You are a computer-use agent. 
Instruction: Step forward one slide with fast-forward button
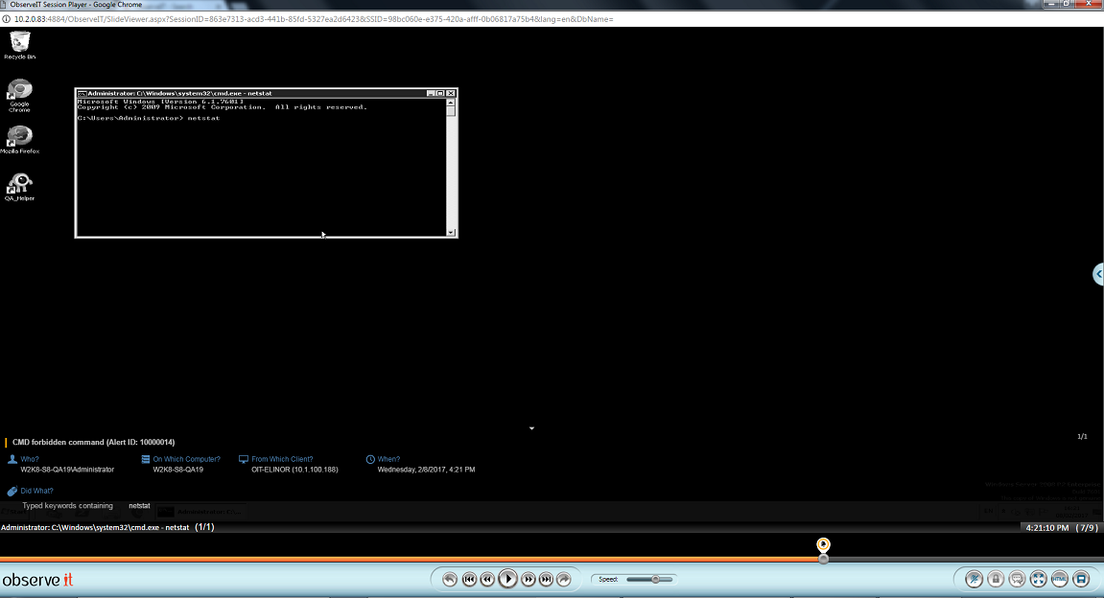[x=529, y=579]
